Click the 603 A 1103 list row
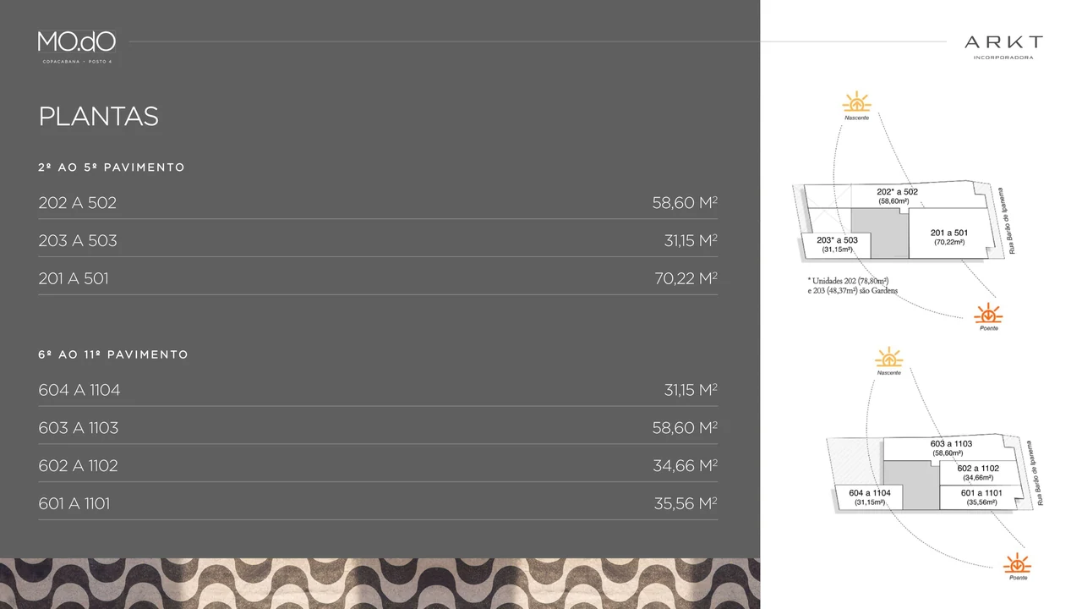This screenshot has height=609, width=1082. pos(378,428)
